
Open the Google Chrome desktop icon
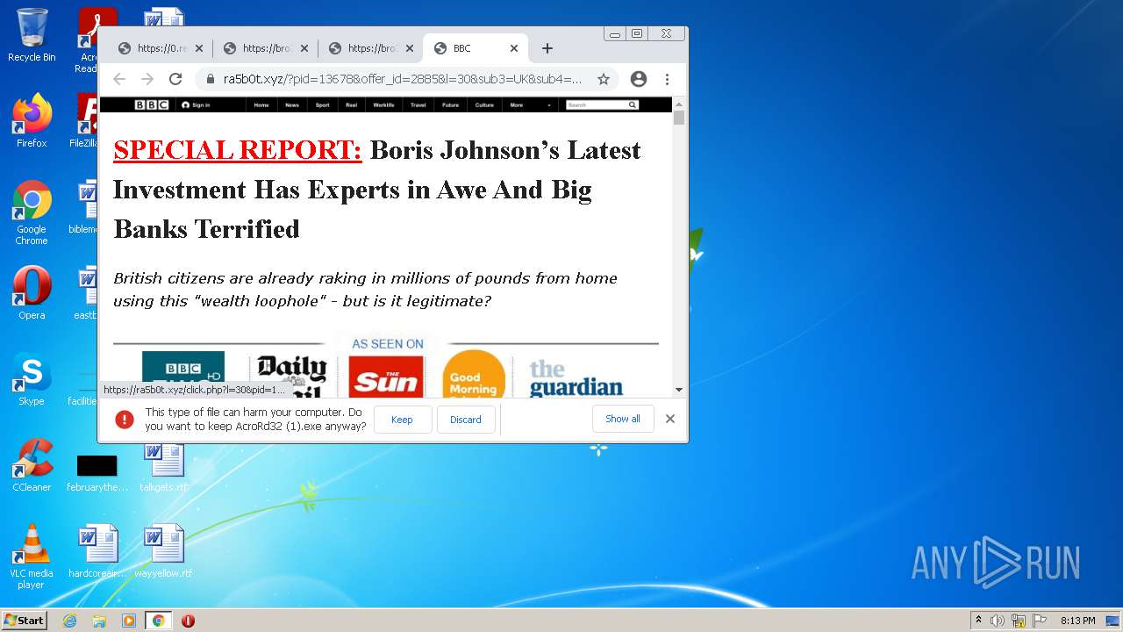point(32,212)
